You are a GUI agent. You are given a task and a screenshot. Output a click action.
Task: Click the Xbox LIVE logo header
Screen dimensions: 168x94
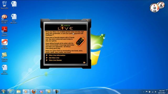[66, 27]
